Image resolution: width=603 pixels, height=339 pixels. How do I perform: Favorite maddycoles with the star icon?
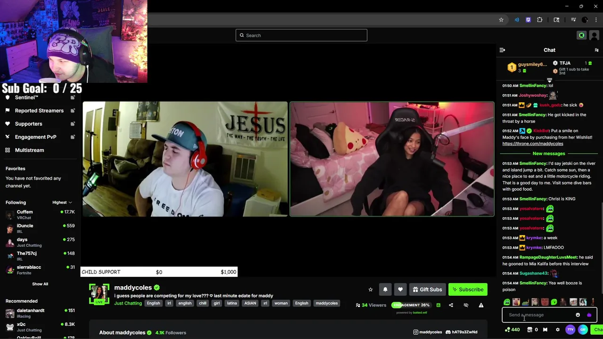coord(370,290)
